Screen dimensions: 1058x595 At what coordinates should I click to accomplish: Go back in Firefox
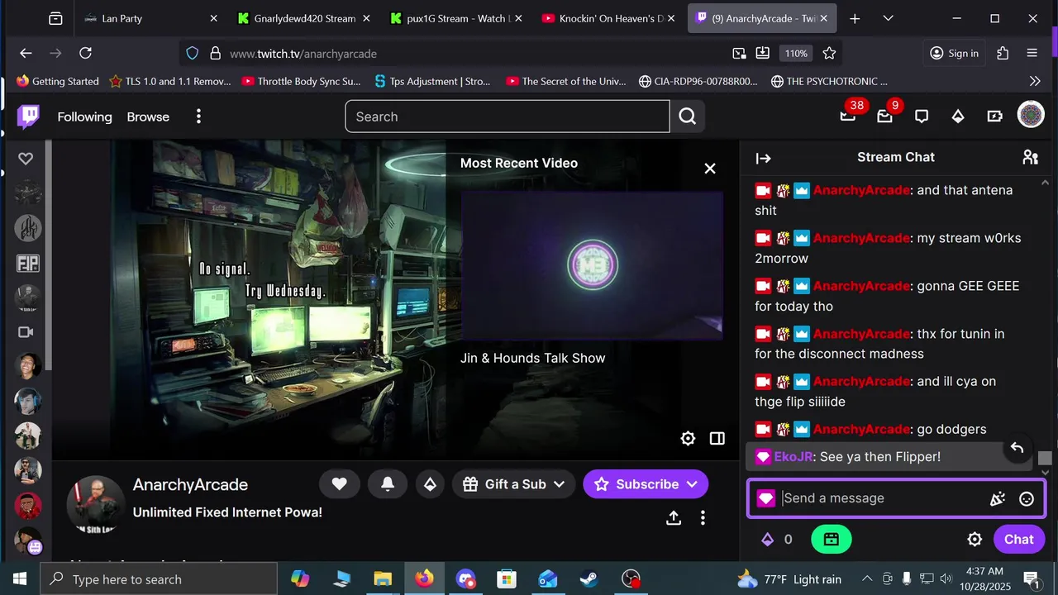point(26,53)
